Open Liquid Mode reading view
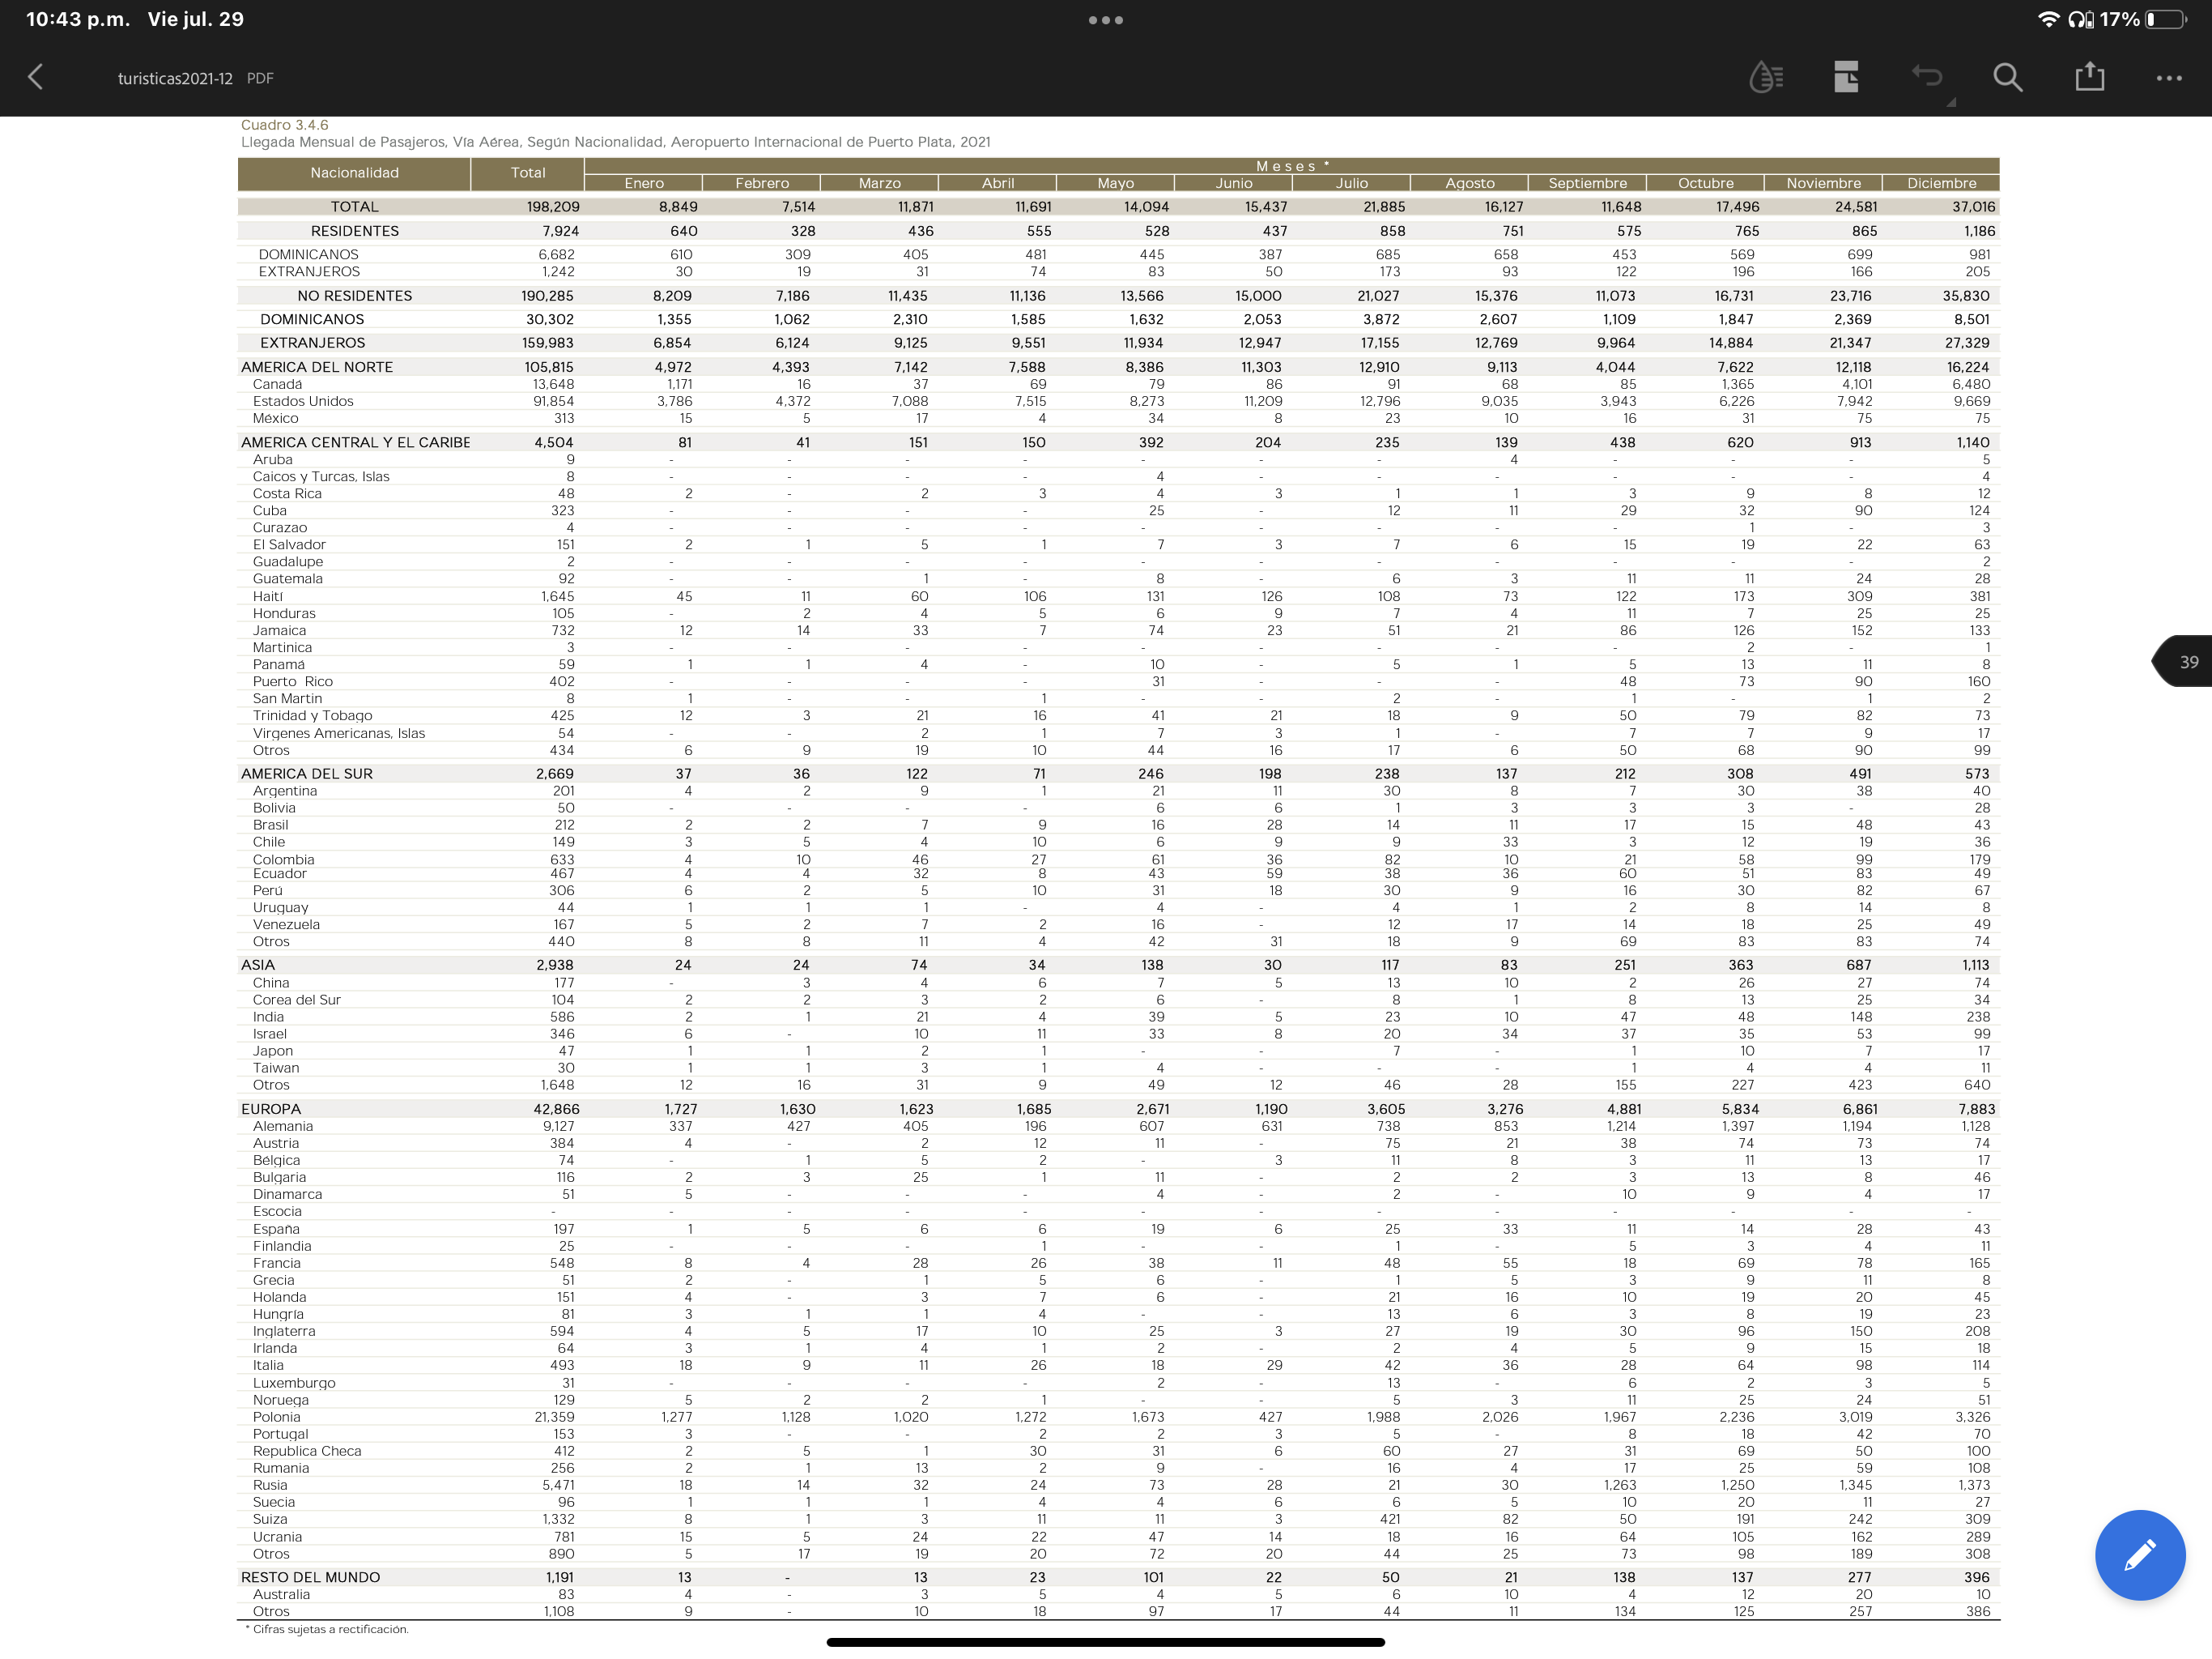This screenshot has height=1659, width=2212. pos(1766,77)
